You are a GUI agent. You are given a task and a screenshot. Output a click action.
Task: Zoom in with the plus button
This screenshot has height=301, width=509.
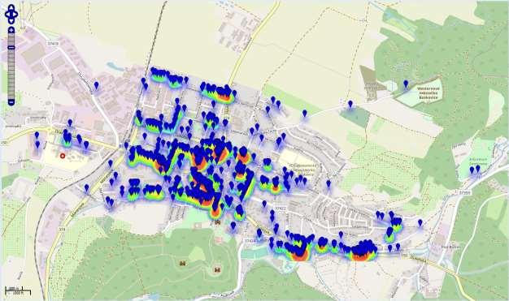click(11, 30)
